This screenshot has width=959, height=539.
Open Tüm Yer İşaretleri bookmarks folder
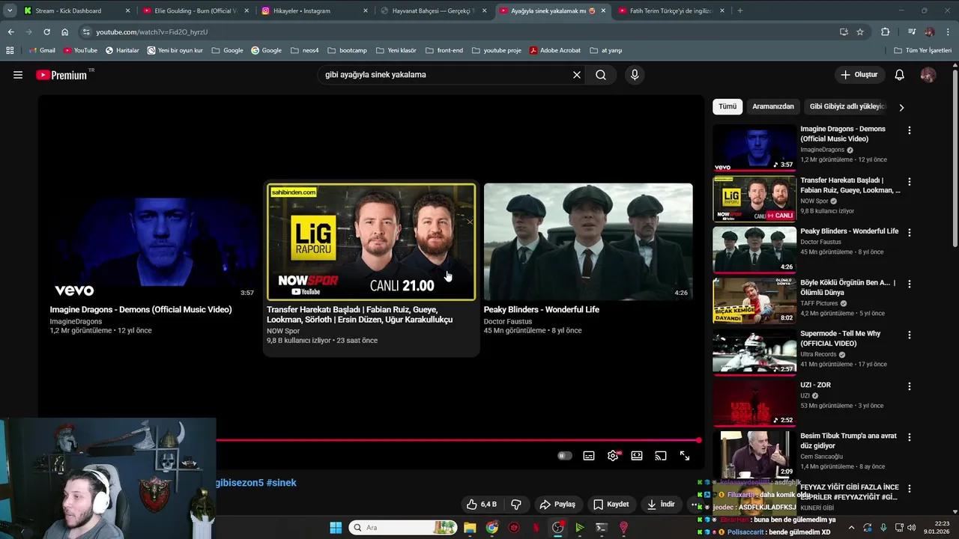tap(923, 50)
